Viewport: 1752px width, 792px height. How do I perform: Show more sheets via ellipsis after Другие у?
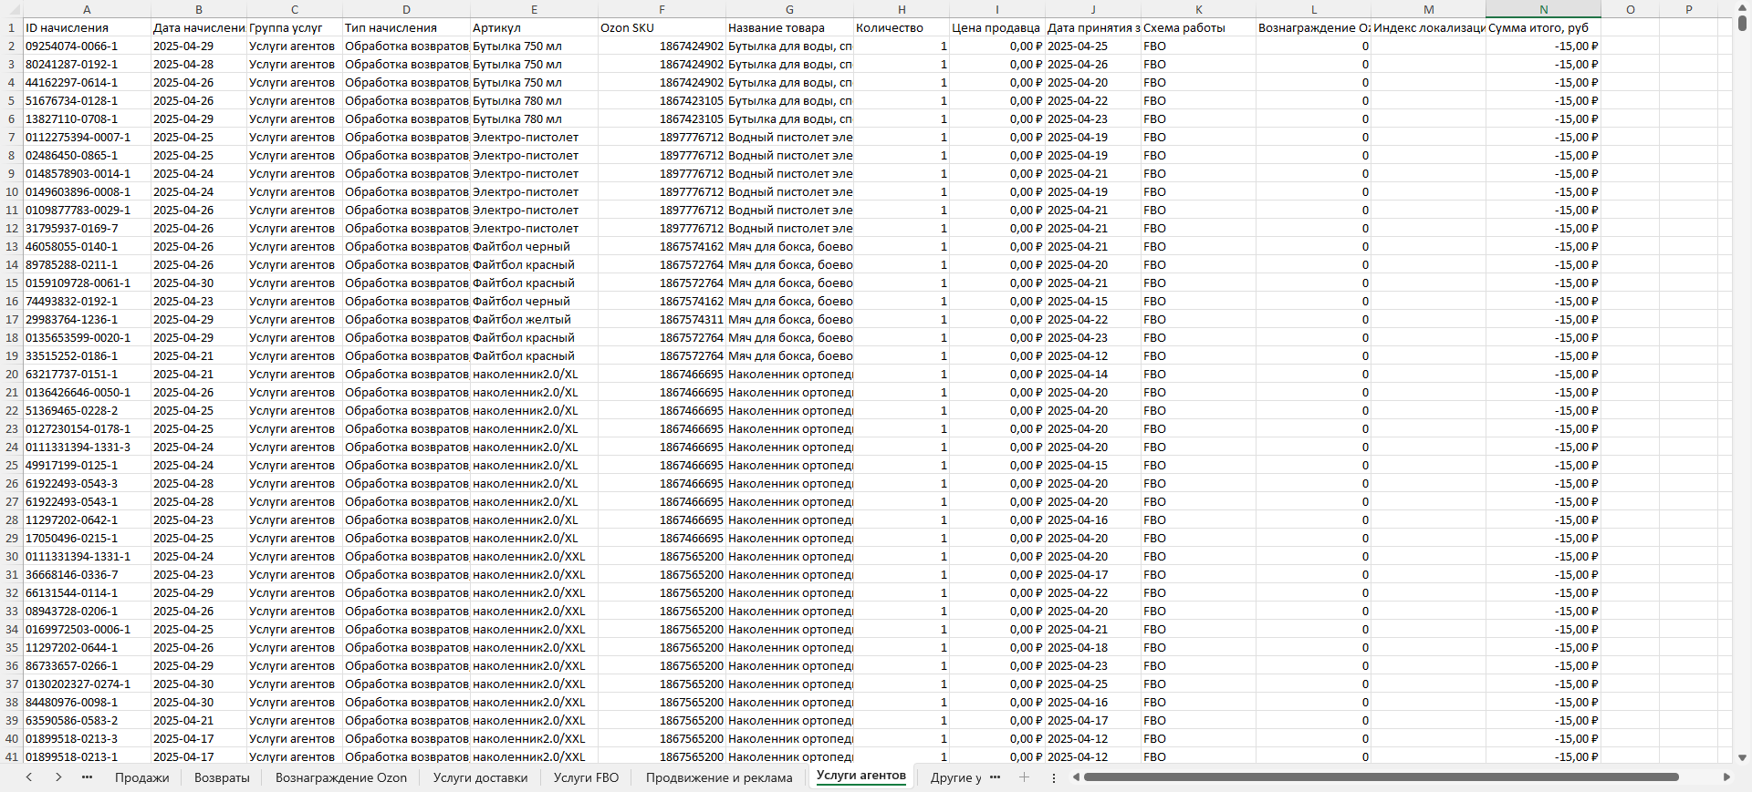995,777
